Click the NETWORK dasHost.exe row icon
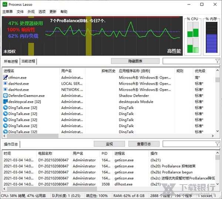The height and width of the screenshot is (199, 222). [5, 90]
